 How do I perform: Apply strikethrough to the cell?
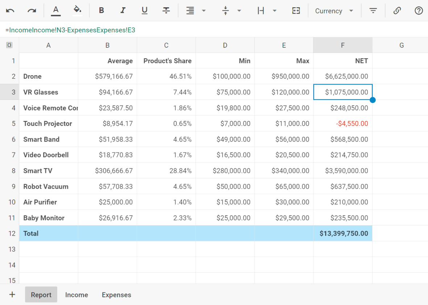coord(166,11)
